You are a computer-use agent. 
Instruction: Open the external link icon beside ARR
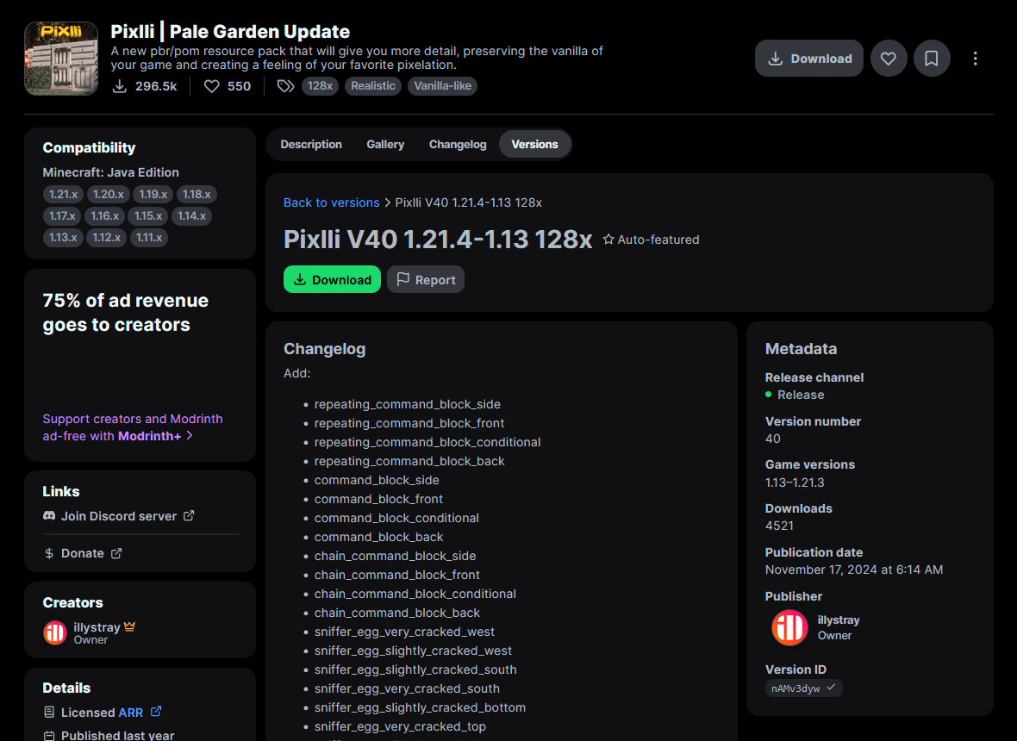click(x=156, y=712)
